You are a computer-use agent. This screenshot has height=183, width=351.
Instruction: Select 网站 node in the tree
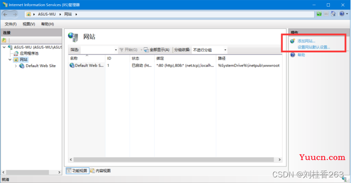click(24, 59)
